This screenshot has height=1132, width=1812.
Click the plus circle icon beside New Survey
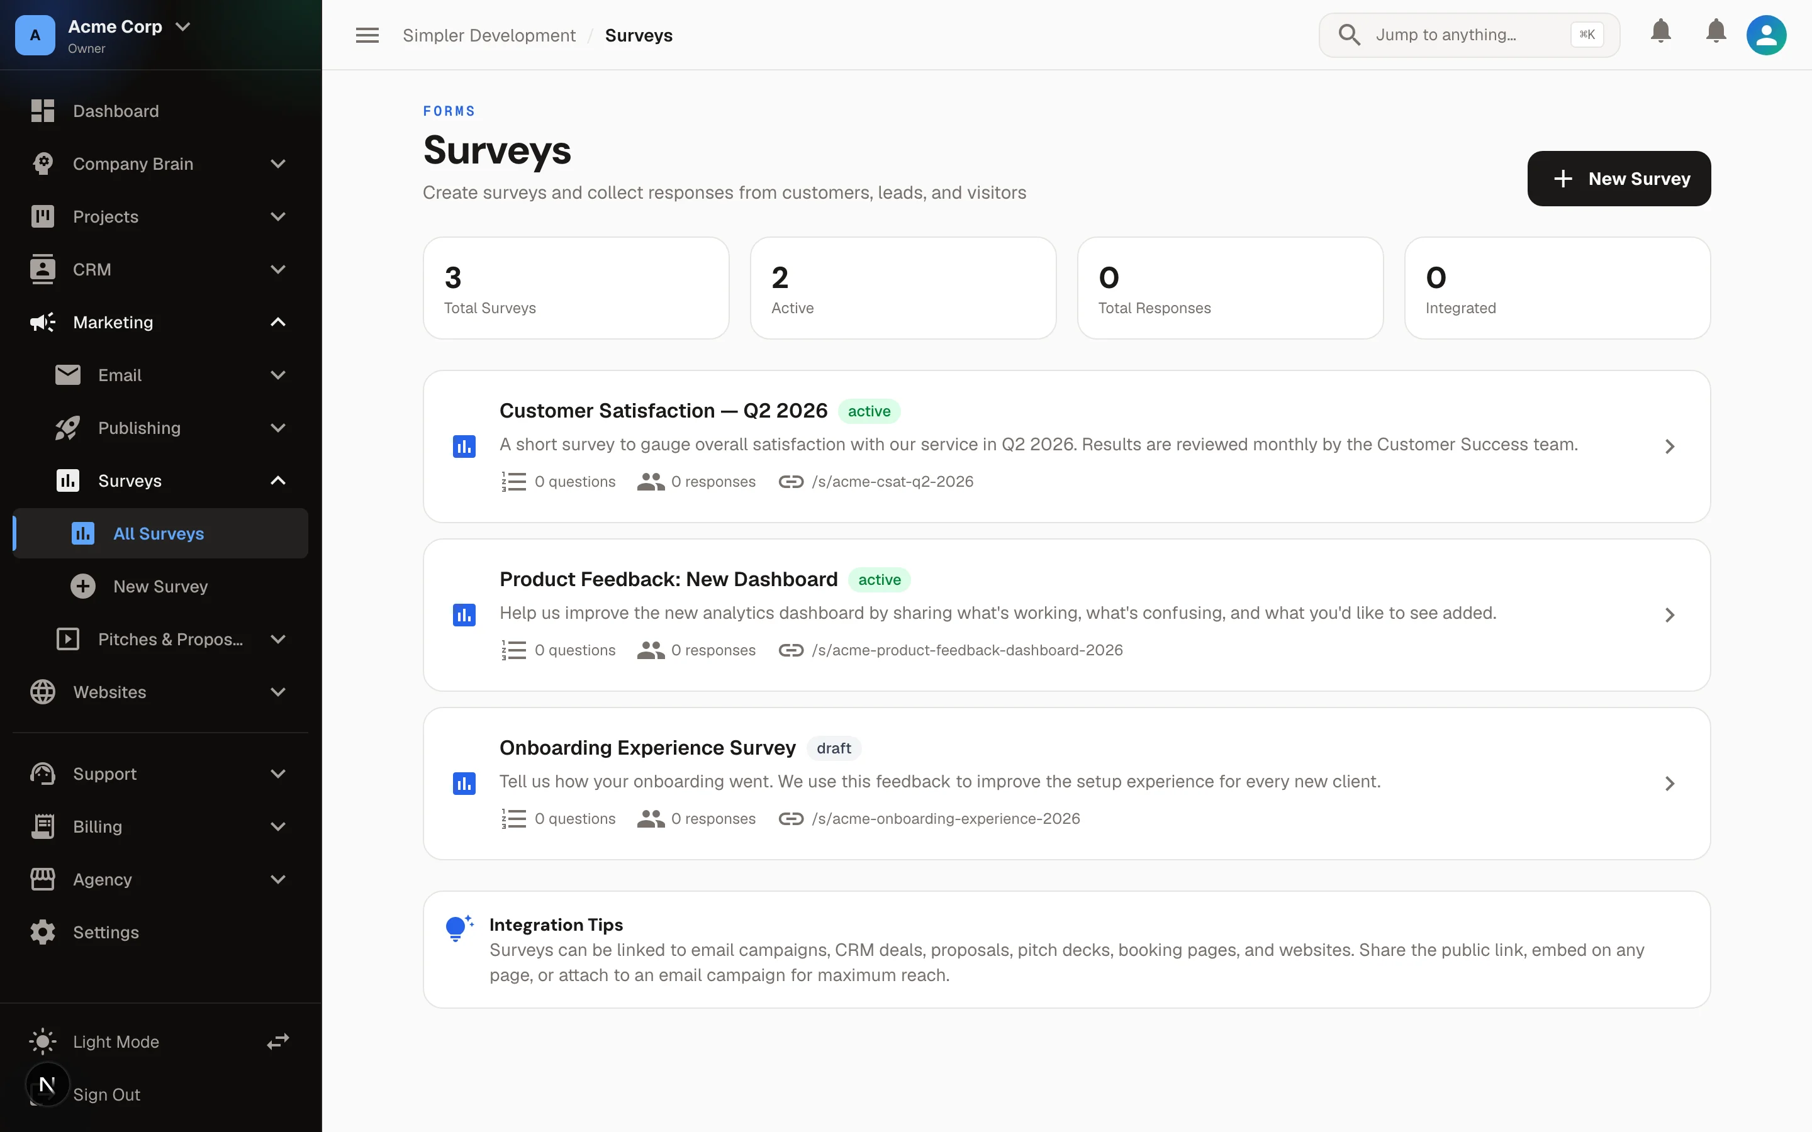(83, 586)
